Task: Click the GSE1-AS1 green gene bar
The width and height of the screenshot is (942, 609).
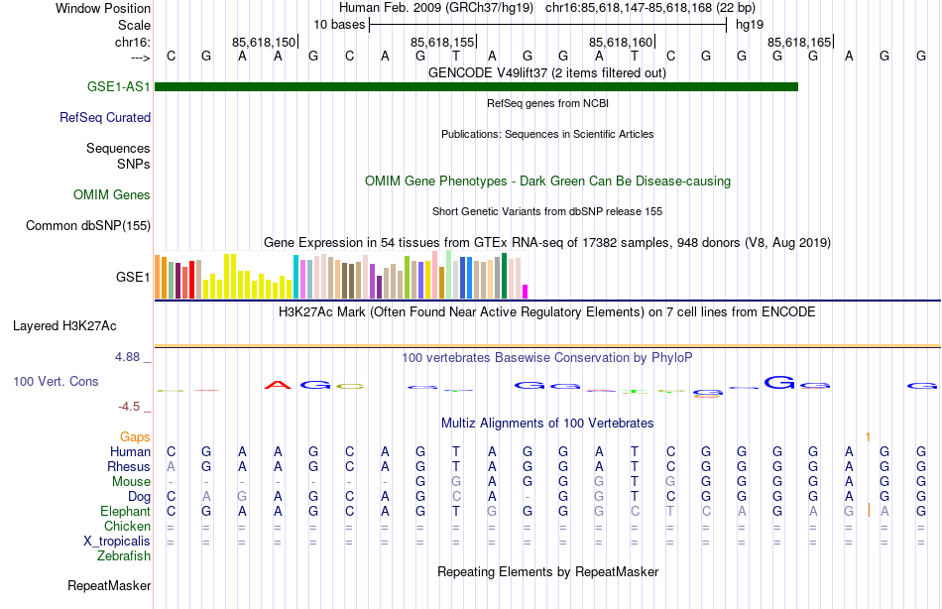Action: [476, 87]
